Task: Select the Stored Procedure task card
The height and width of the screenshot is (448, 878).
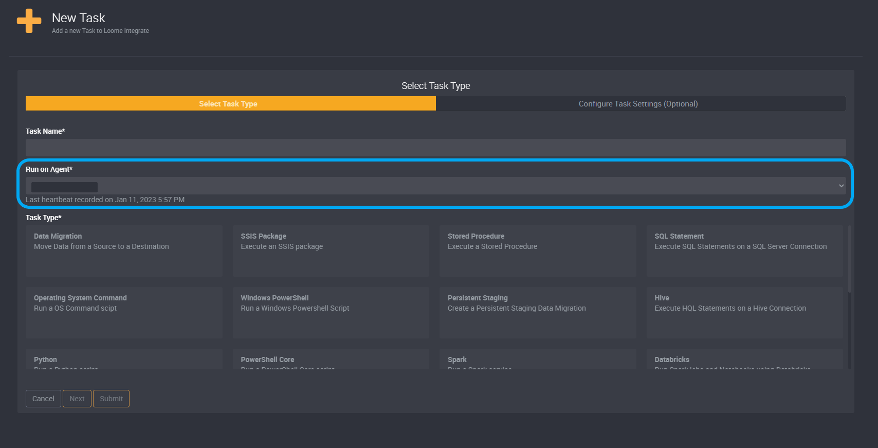Action: tap(538, 251)
